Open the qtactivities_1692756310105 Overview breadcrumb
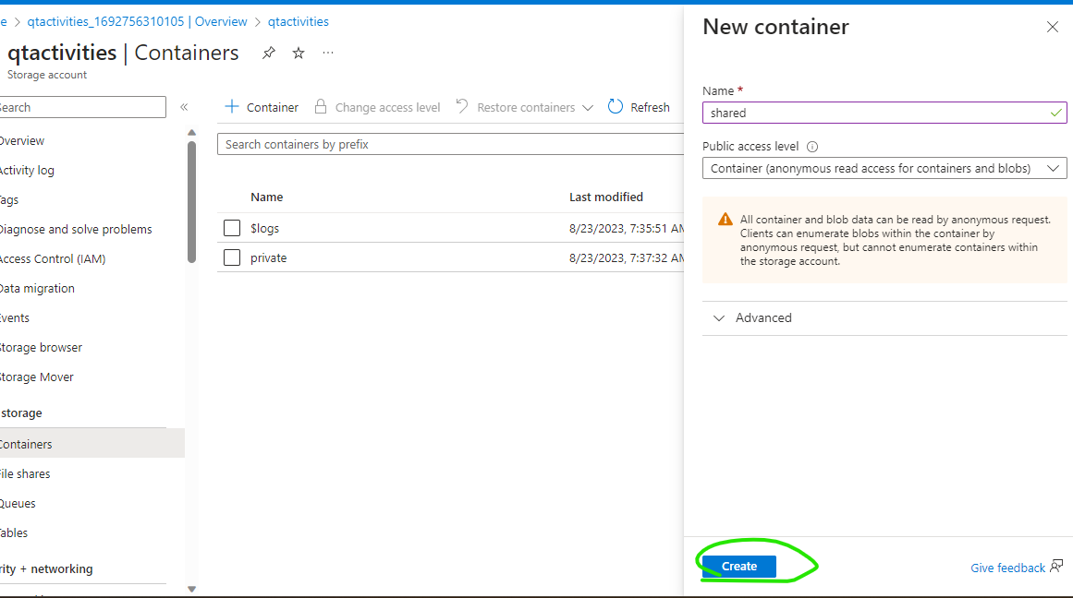 [x=137, y=21]
